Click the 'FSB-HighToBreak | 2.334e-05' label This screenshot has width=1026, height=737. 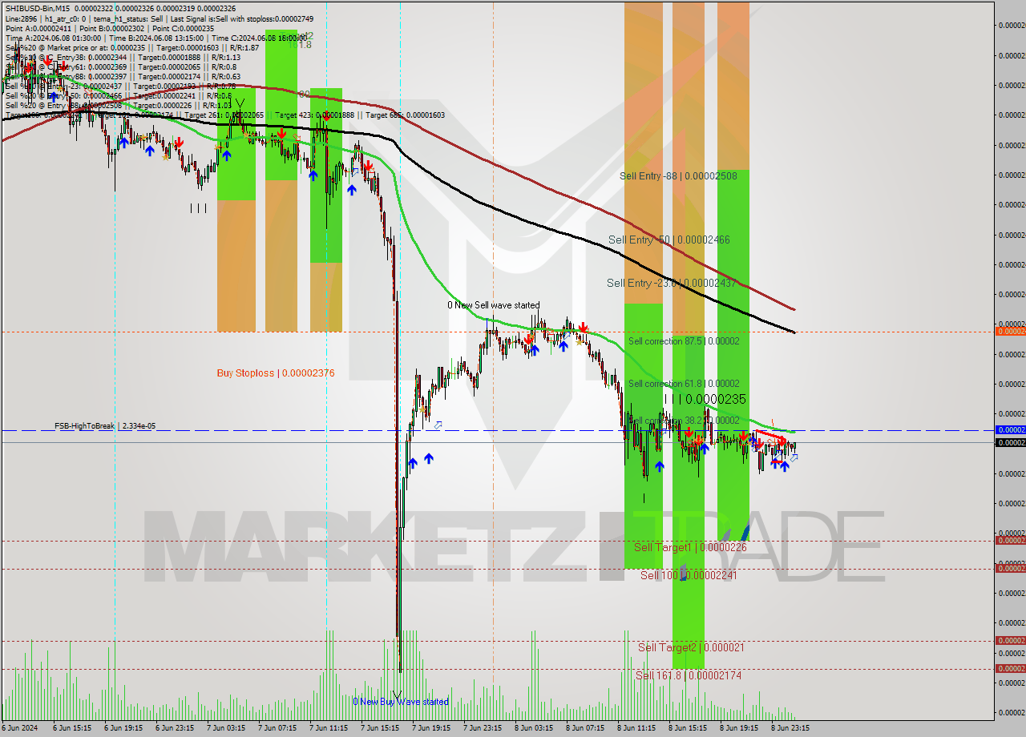(105, 426)
